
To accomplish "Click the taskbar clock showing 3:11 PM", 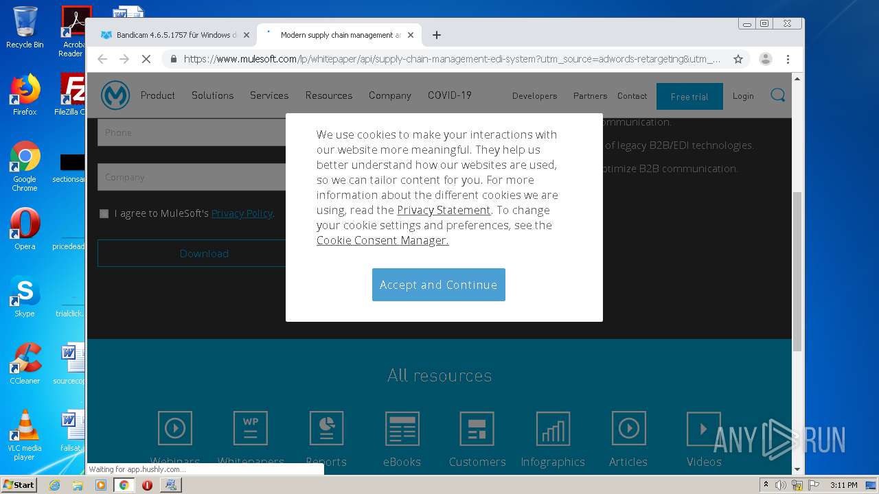I will click(844, 485).
